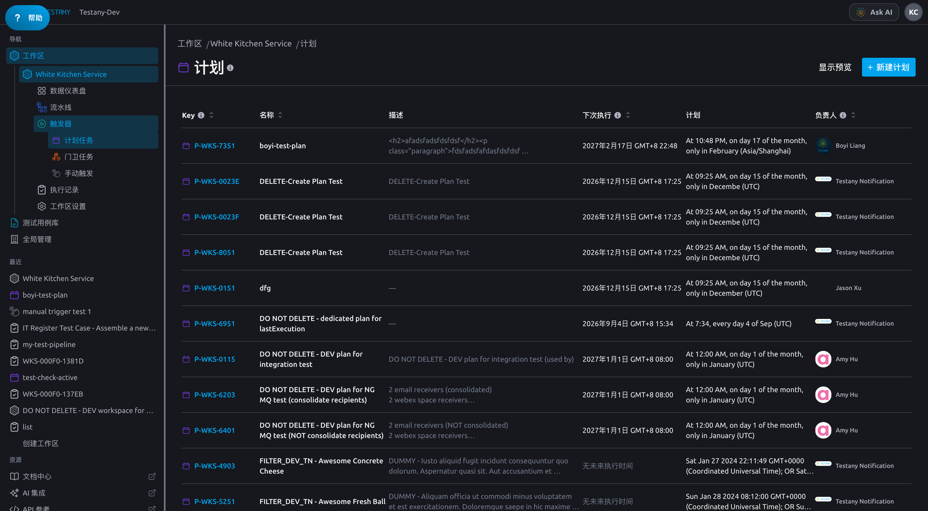Click Amy Hu avatar in P-WKS-0115 row
The width and height of the screenshot is (928, 511).
823,359
